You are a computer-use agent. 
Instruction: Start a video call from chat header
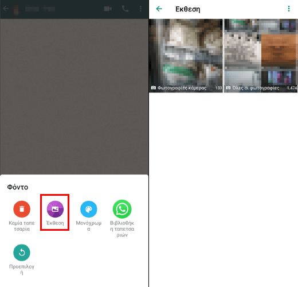click(x=108, y=9)
